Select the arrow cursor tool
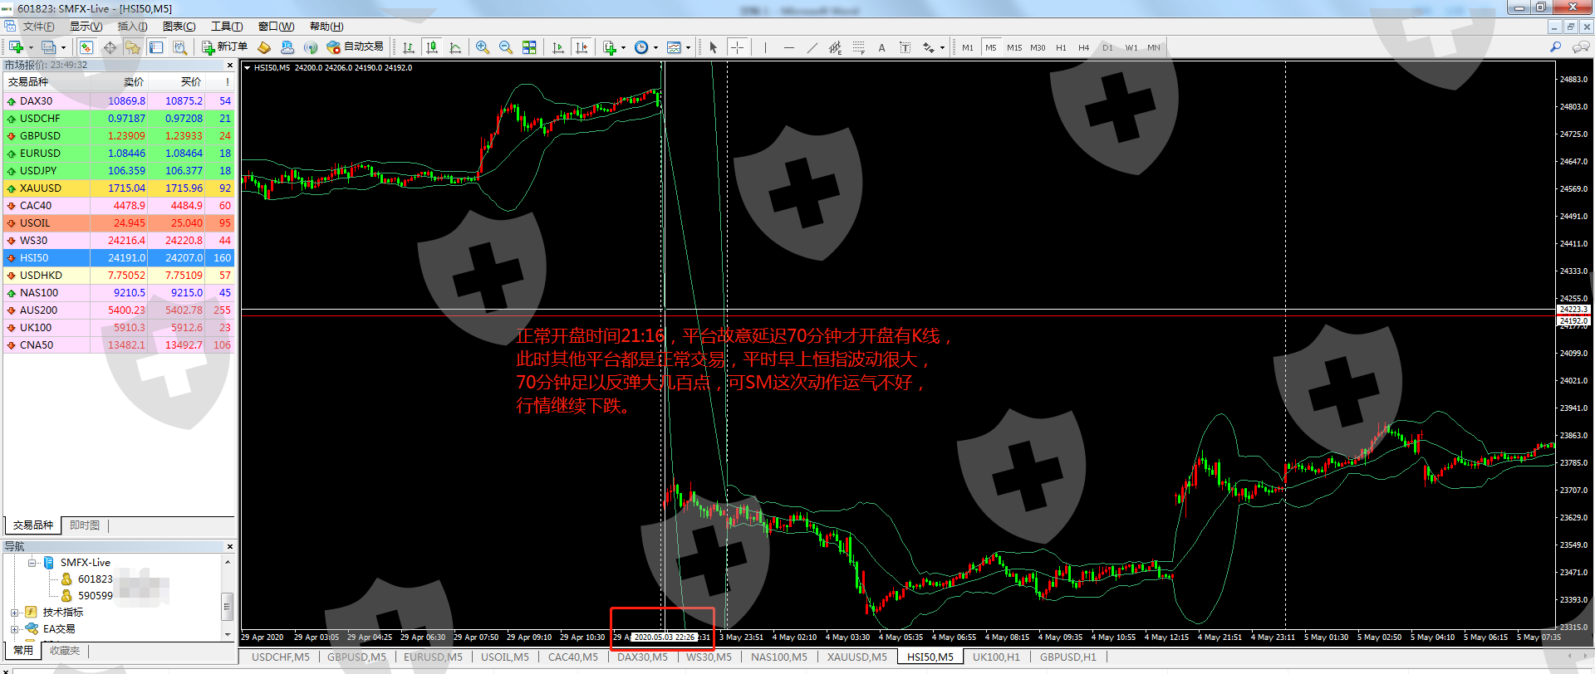The image size is (1595, 674). (713, 47)
